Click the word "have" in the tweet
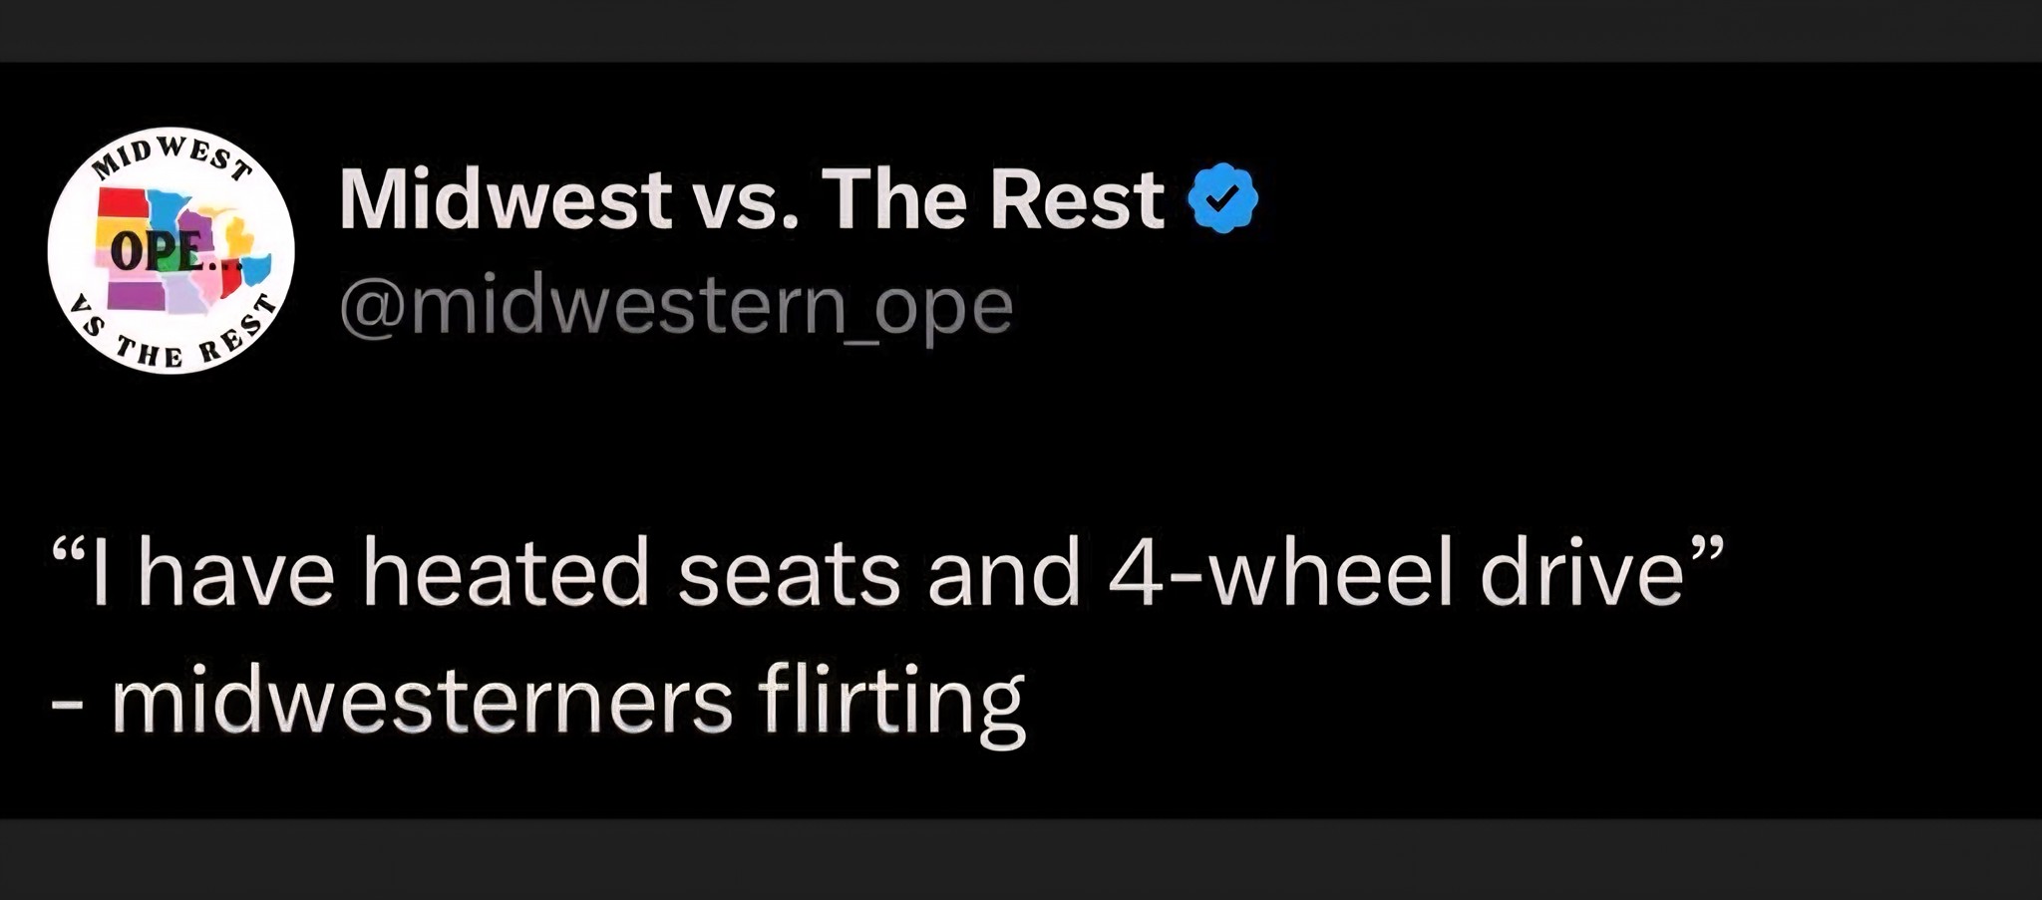Screen dimensions: 2042x900 point(236,573)
